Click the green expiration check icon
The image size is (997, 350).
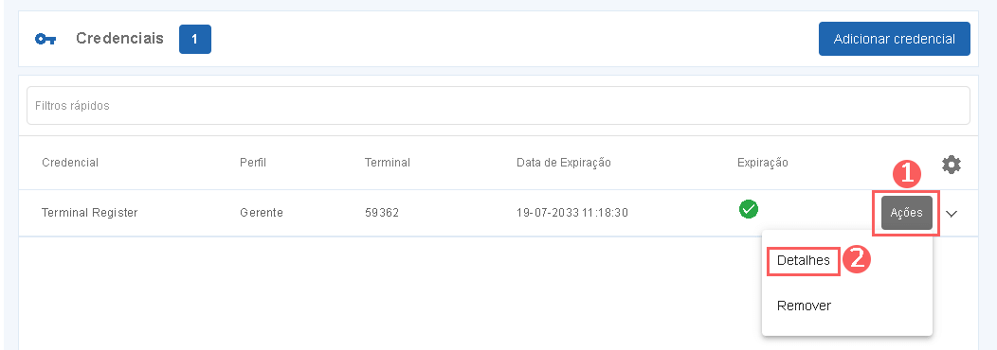[749, 208]
